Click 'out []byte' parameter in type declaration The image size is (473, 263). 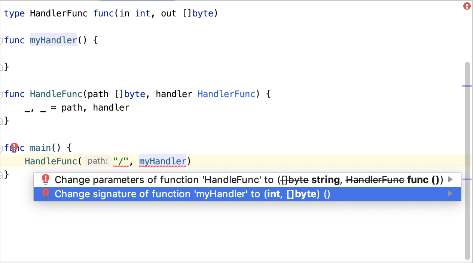[x=187, y=14]
